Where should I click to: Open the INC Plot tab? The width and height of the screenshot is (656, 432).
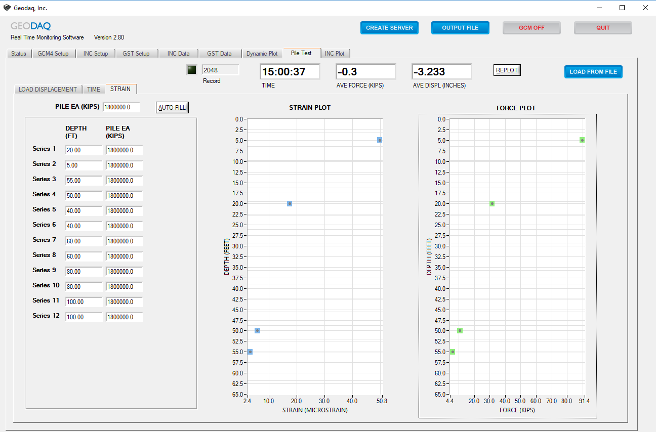(335, 54)
